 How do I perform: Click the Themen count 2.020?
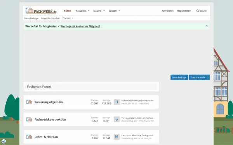(94, 138)
